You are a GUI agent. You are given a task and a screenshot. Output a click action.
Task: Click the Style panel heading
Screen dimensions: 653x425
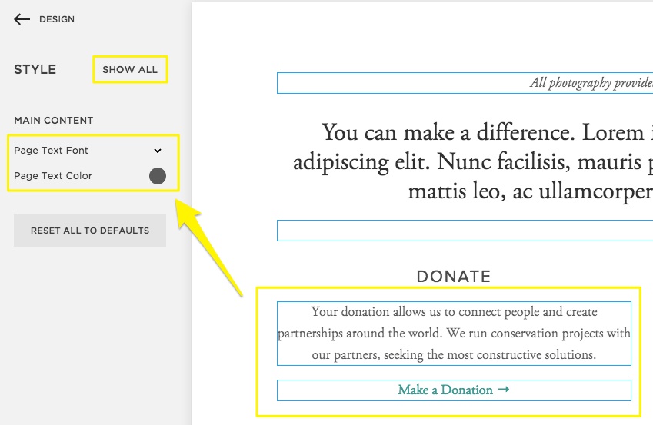coord(35,69)
